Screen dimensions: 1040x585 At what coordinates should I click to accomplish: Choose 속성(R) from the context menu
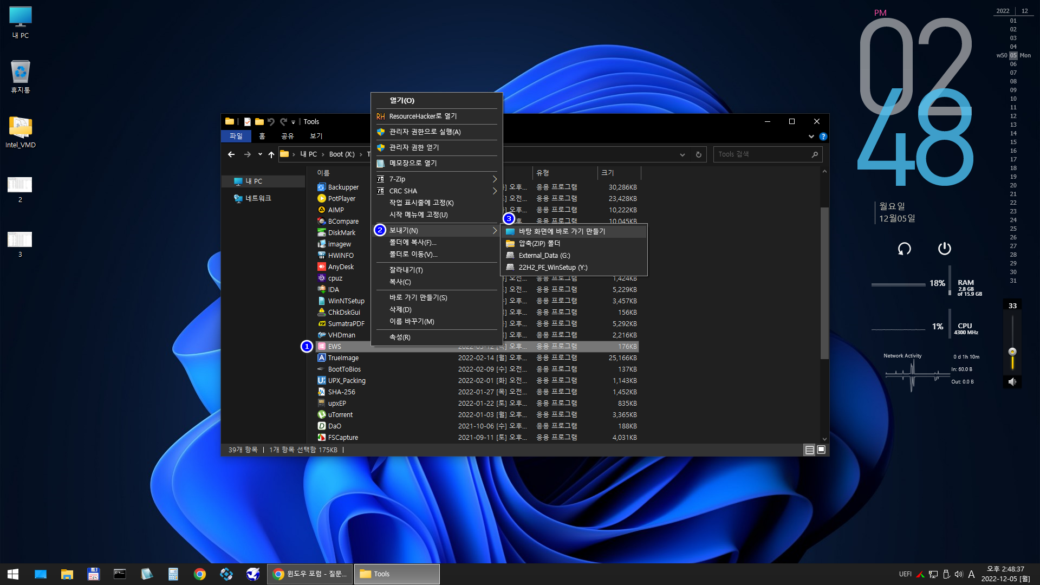[x=437, y=337]
